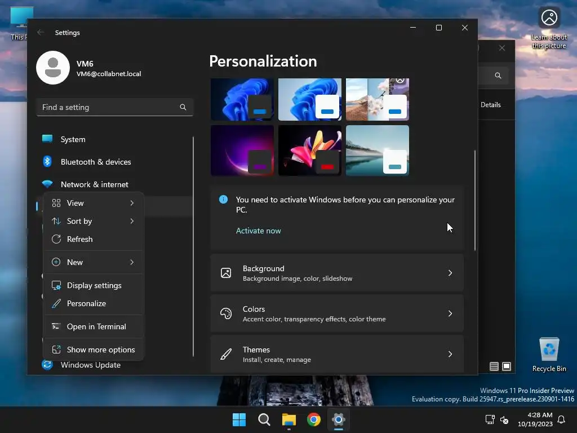The width and height of the screenshot is (577, 433).
Task: Click the VM6 user profile avatar
Action: pyautogui.click(x=53, y=68)
